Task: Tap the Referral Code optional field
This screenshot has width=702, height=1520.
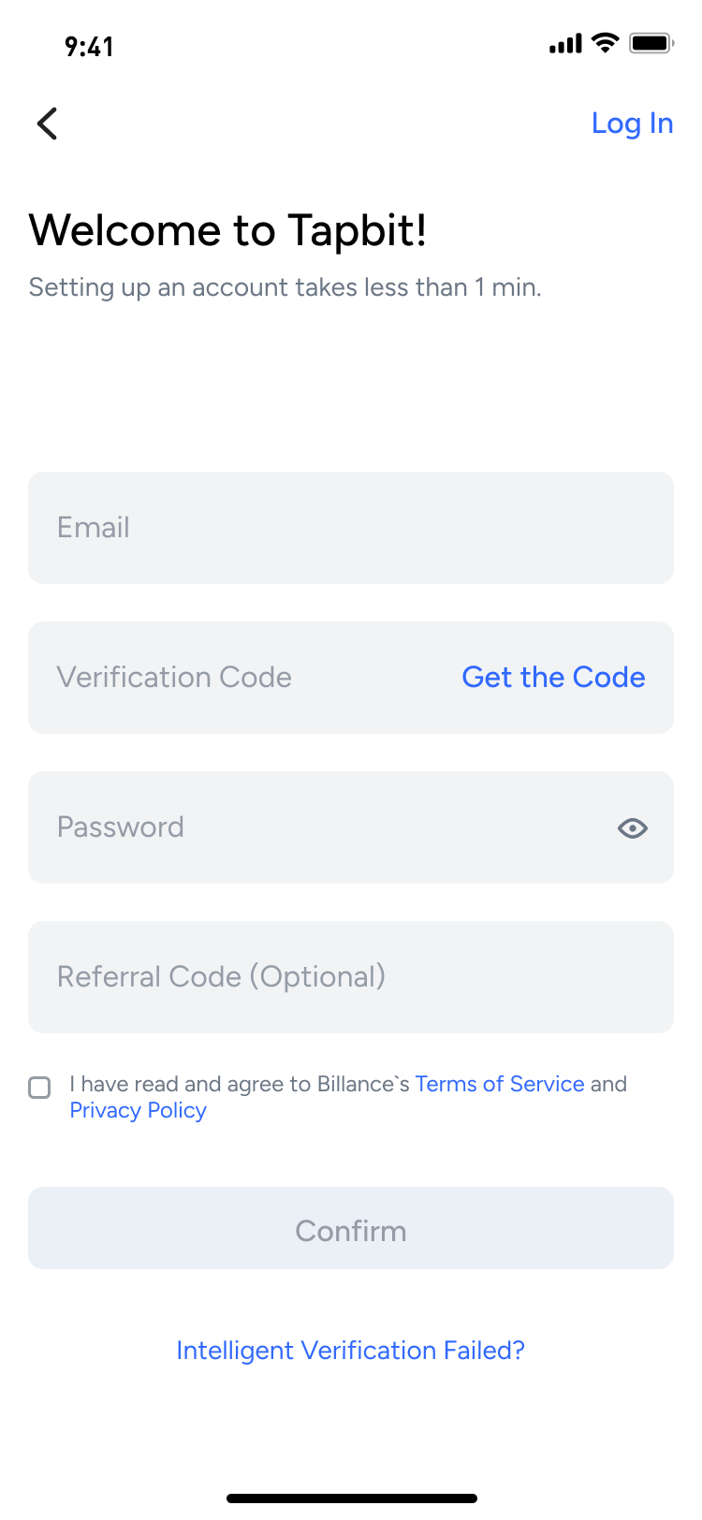Action: [x=350, y=976]
